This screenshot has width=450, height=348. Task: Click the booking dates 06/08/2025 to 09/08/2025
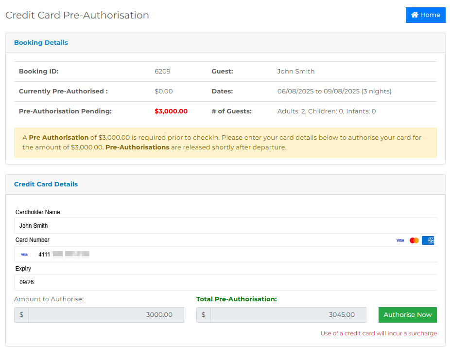[334, 92]
